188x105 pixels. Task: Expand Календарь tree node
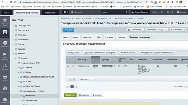pos(13,35)
